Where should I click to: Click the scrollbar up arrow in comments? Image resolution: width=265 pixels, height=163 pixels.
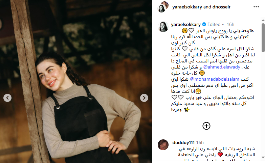click(x=263, y=20)
